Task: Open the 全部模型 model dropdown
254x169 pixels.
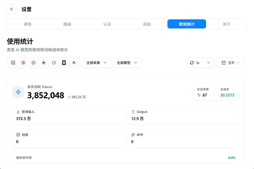Action: pos(127,63)
